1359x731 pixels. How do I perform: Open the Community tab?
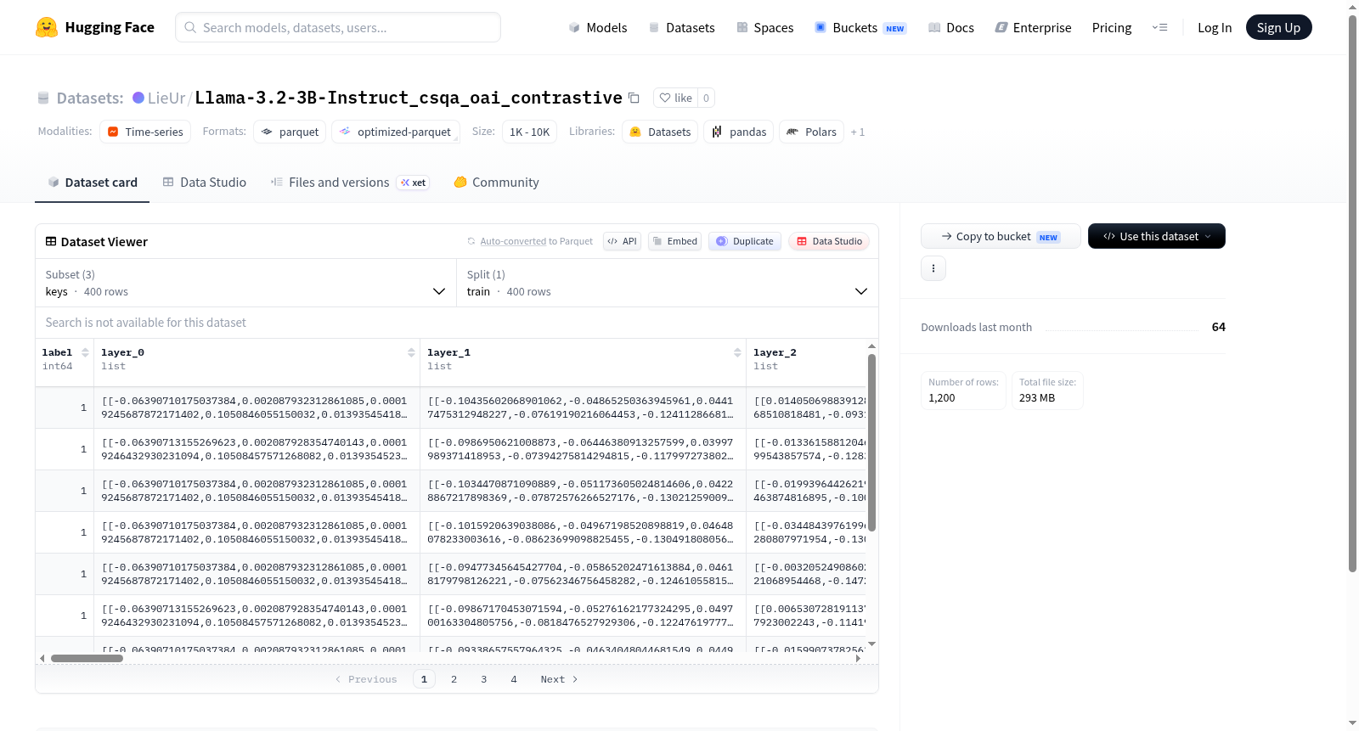(x=496, y=183)
